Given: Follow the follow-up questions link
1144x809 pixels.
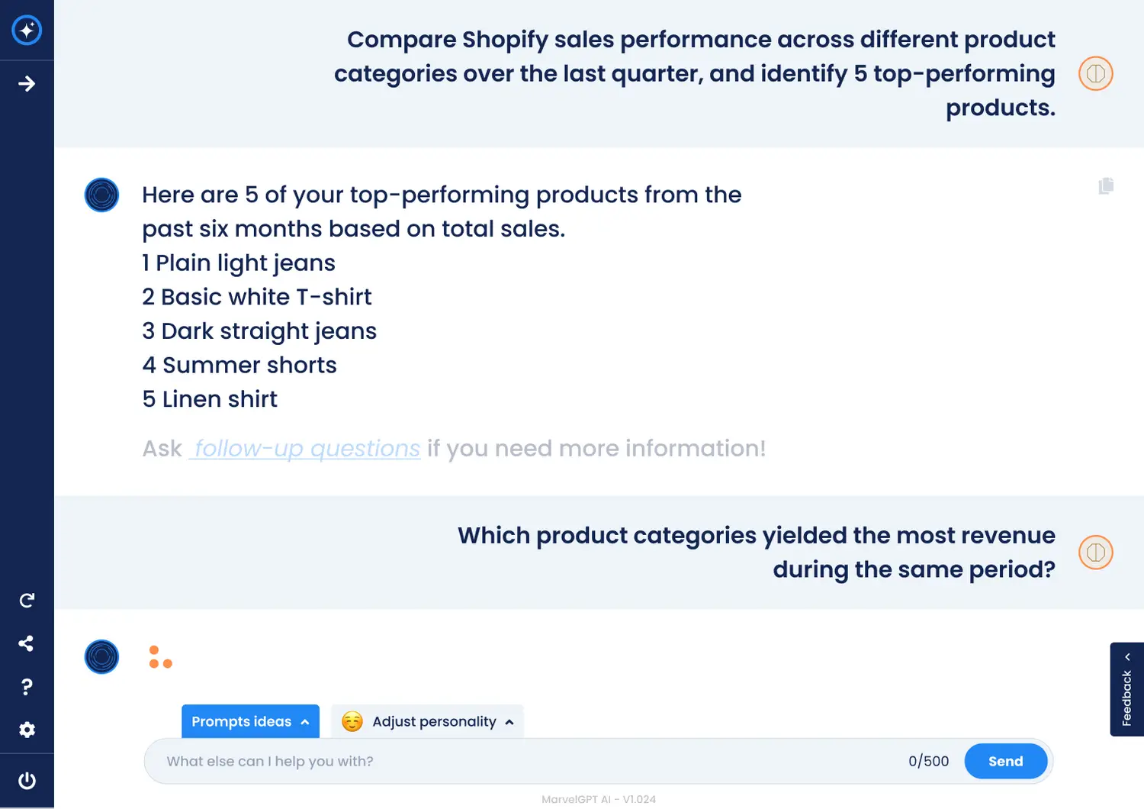Looking at the screenshot, I should (305, 449).
